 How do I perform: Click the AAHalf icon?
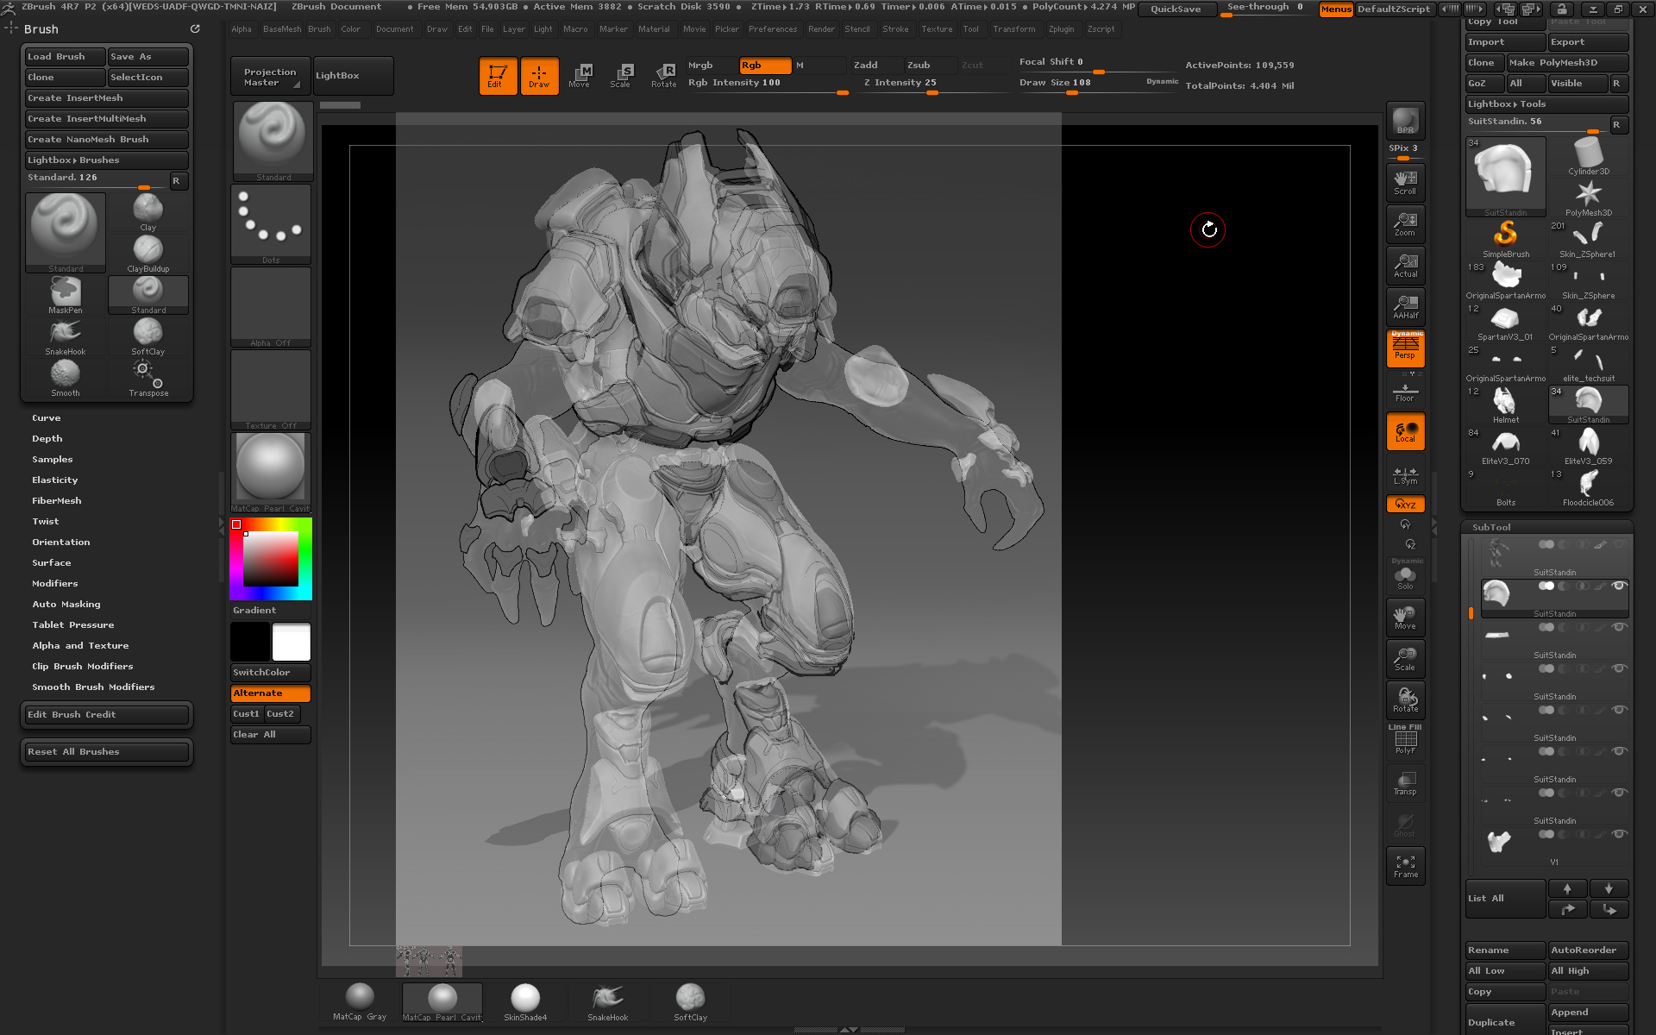tap(1405, 307)
